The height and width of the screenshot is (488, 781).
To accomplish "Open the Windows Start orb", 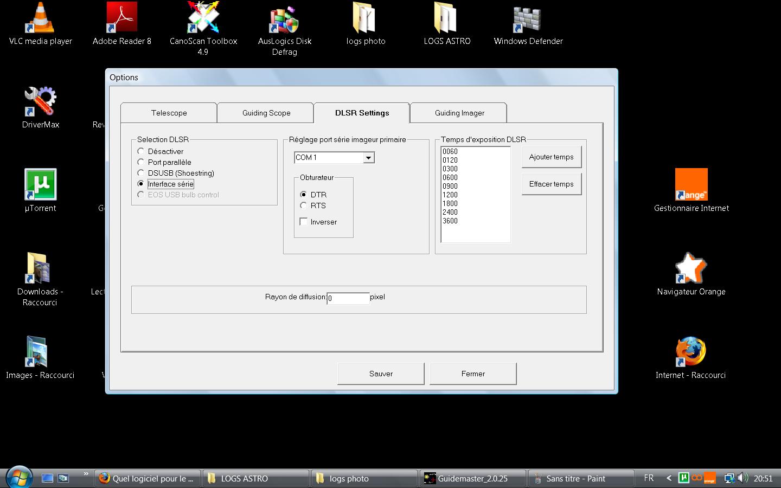I will point(19,477).
